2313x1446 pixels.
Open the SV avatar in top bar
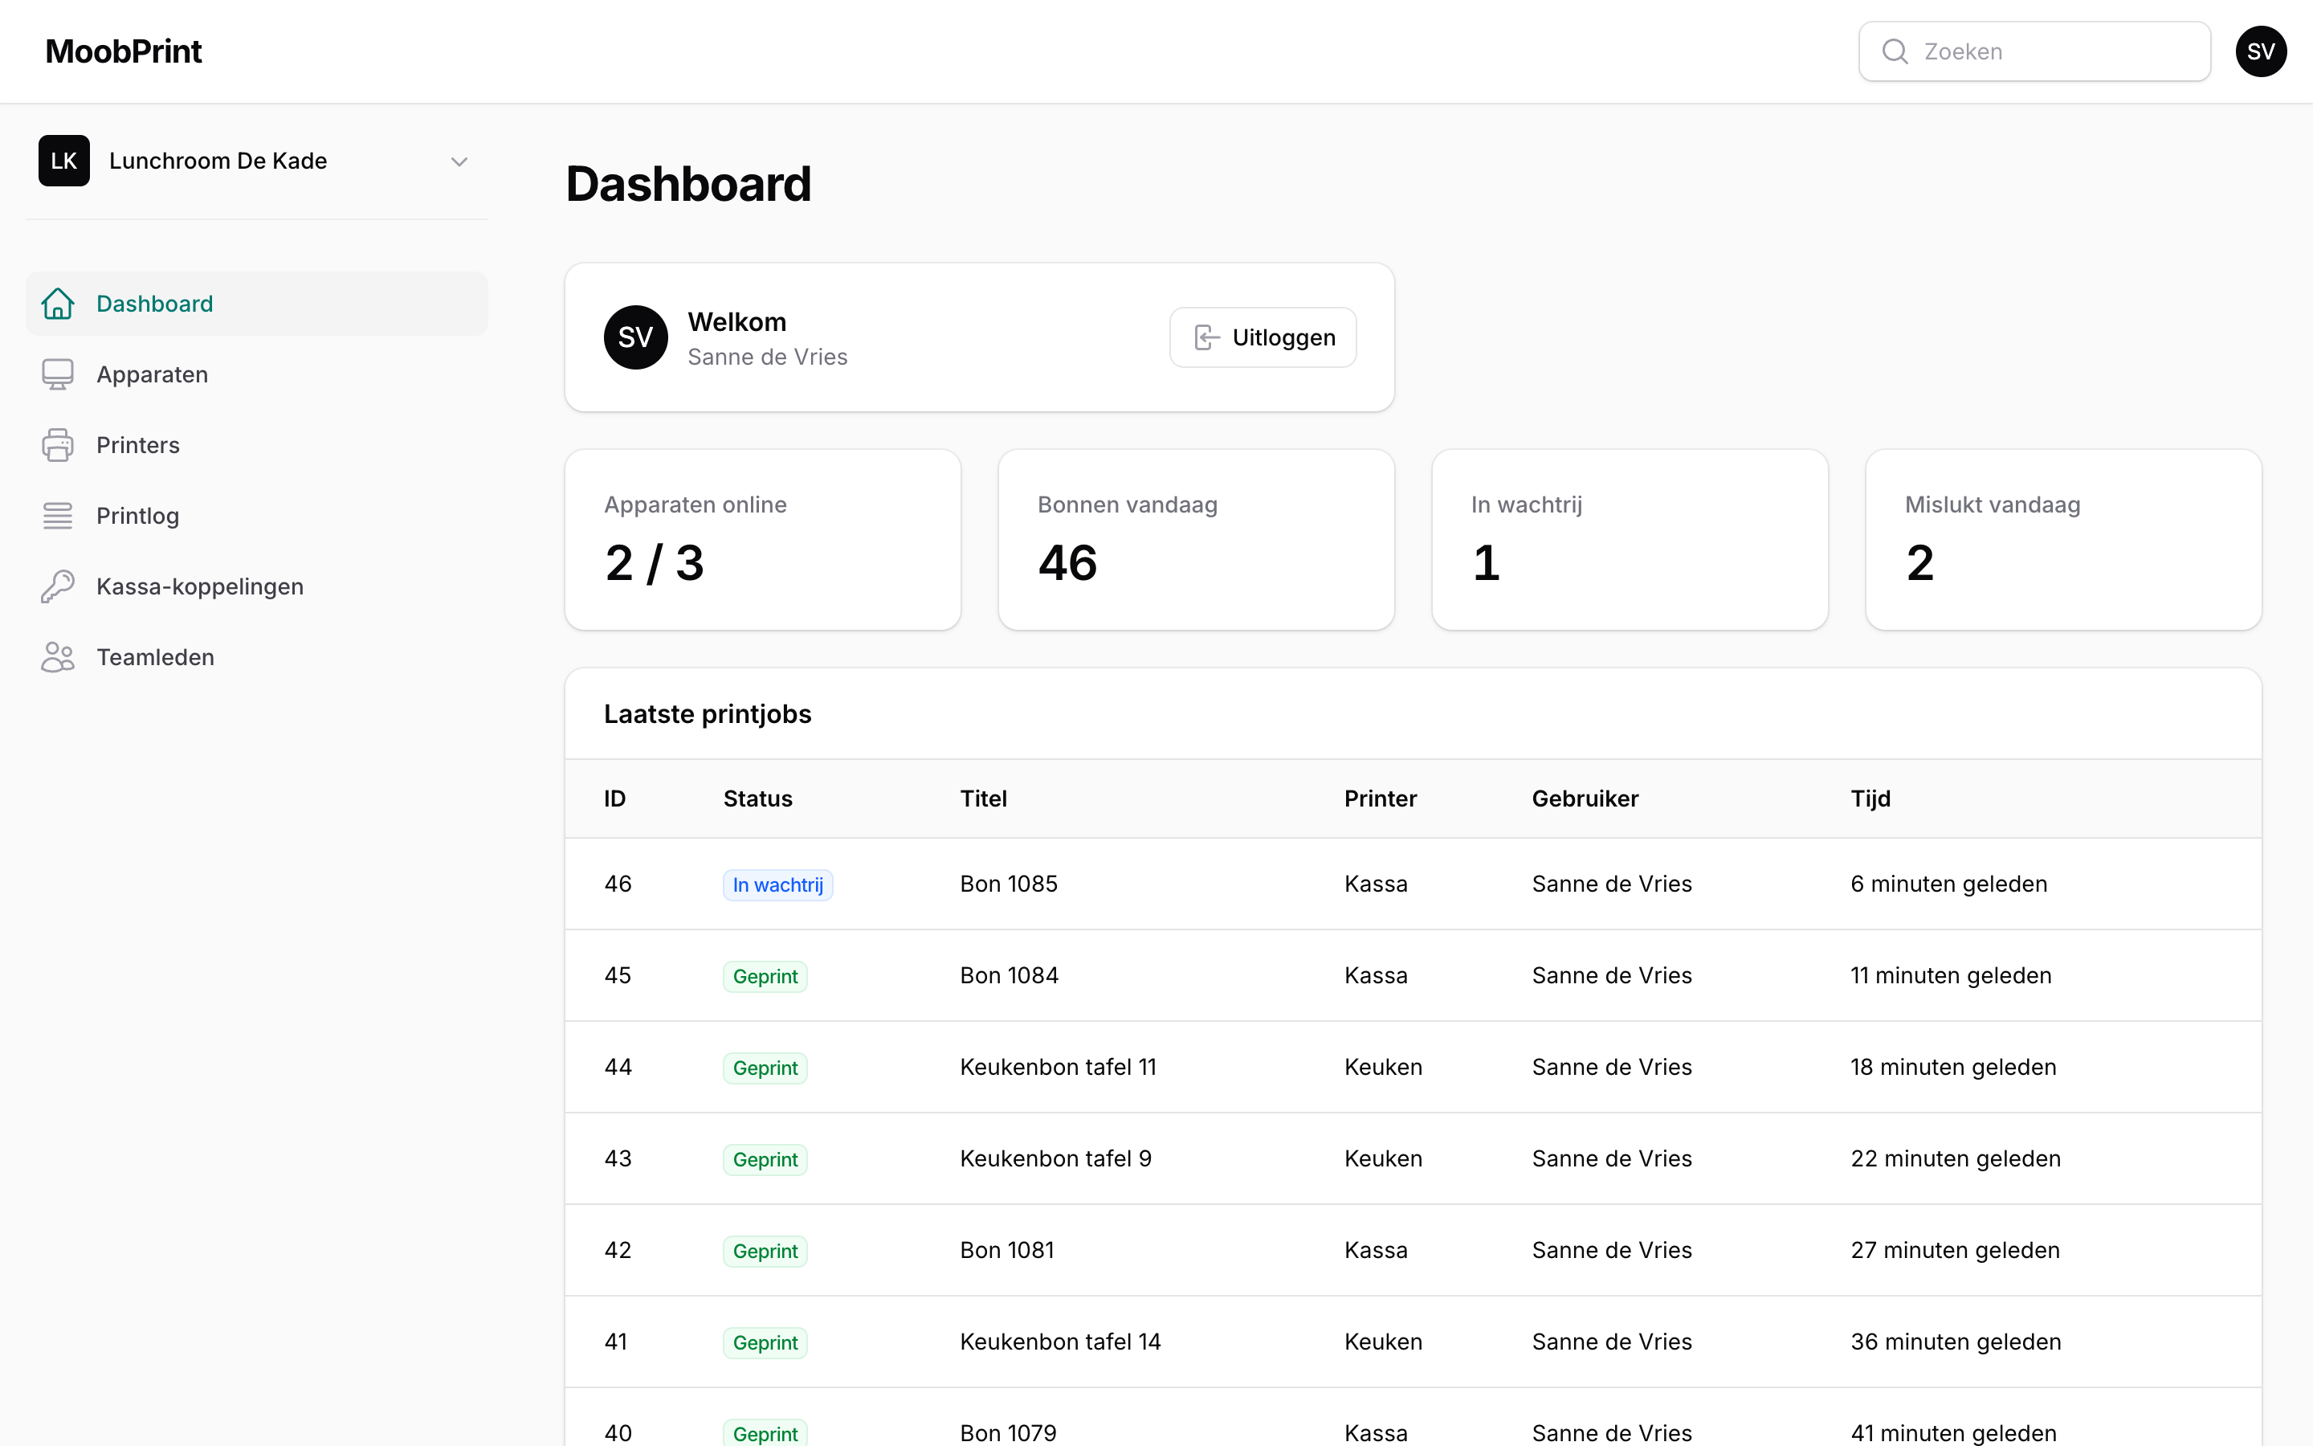click(2261, 51)
